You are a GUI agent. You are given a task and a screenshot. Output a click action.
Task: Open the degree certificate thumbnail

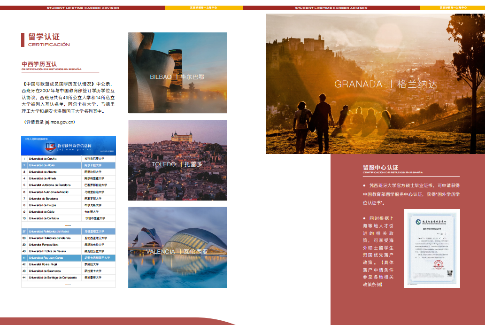431,248
